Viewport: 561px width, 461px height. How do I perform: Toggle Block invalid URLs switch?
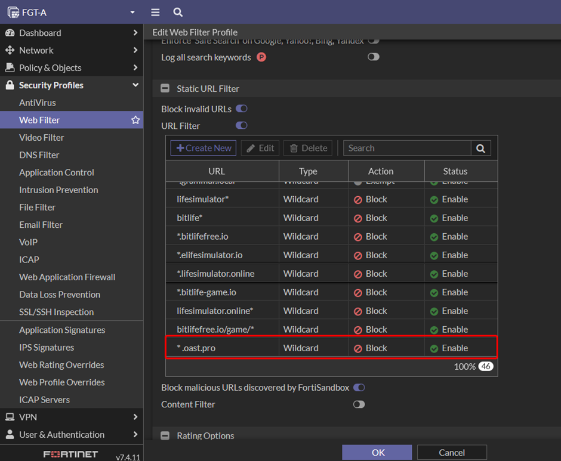(x=242, y=109)
